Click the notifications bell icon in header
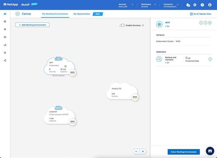This screenshot has width=217, height=158. (188, 5)
